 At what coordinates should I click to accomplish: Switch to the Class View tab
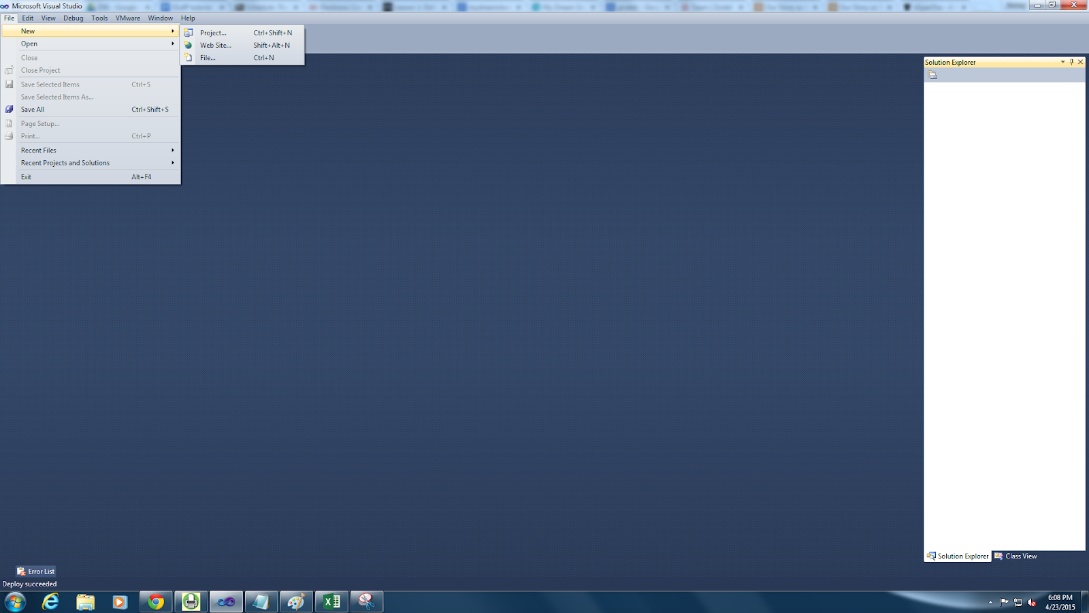[x=1015, y=556]
